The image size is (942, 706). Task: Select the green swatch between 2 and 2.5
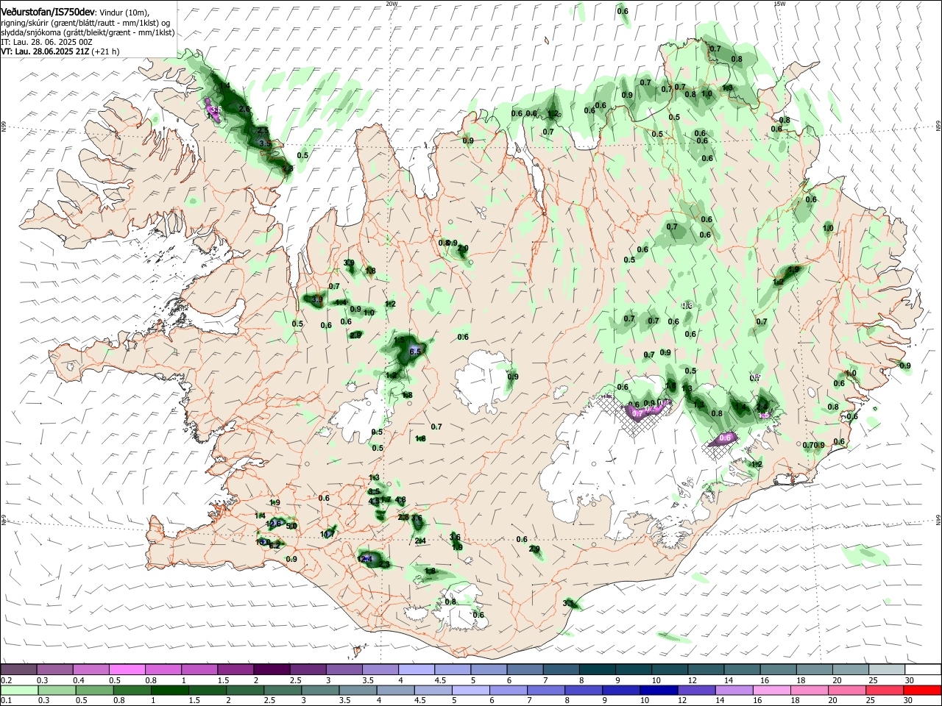point(246,691)
